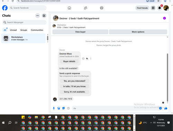
Task: Choose a GIF from the composer
Action: coord(69,108)
